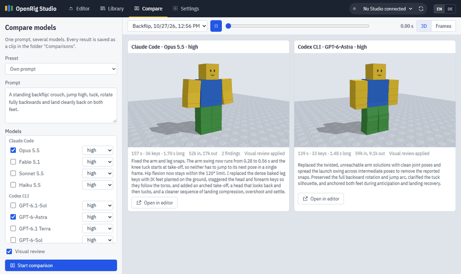Screen dimensions: 461x274
Task: Click the 'Codex CLI' group label in Models
Action: pos(19,196)
